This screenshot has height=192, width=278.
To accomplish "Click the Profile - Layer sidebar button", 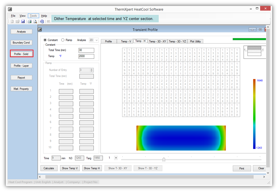I will [21, 66].
